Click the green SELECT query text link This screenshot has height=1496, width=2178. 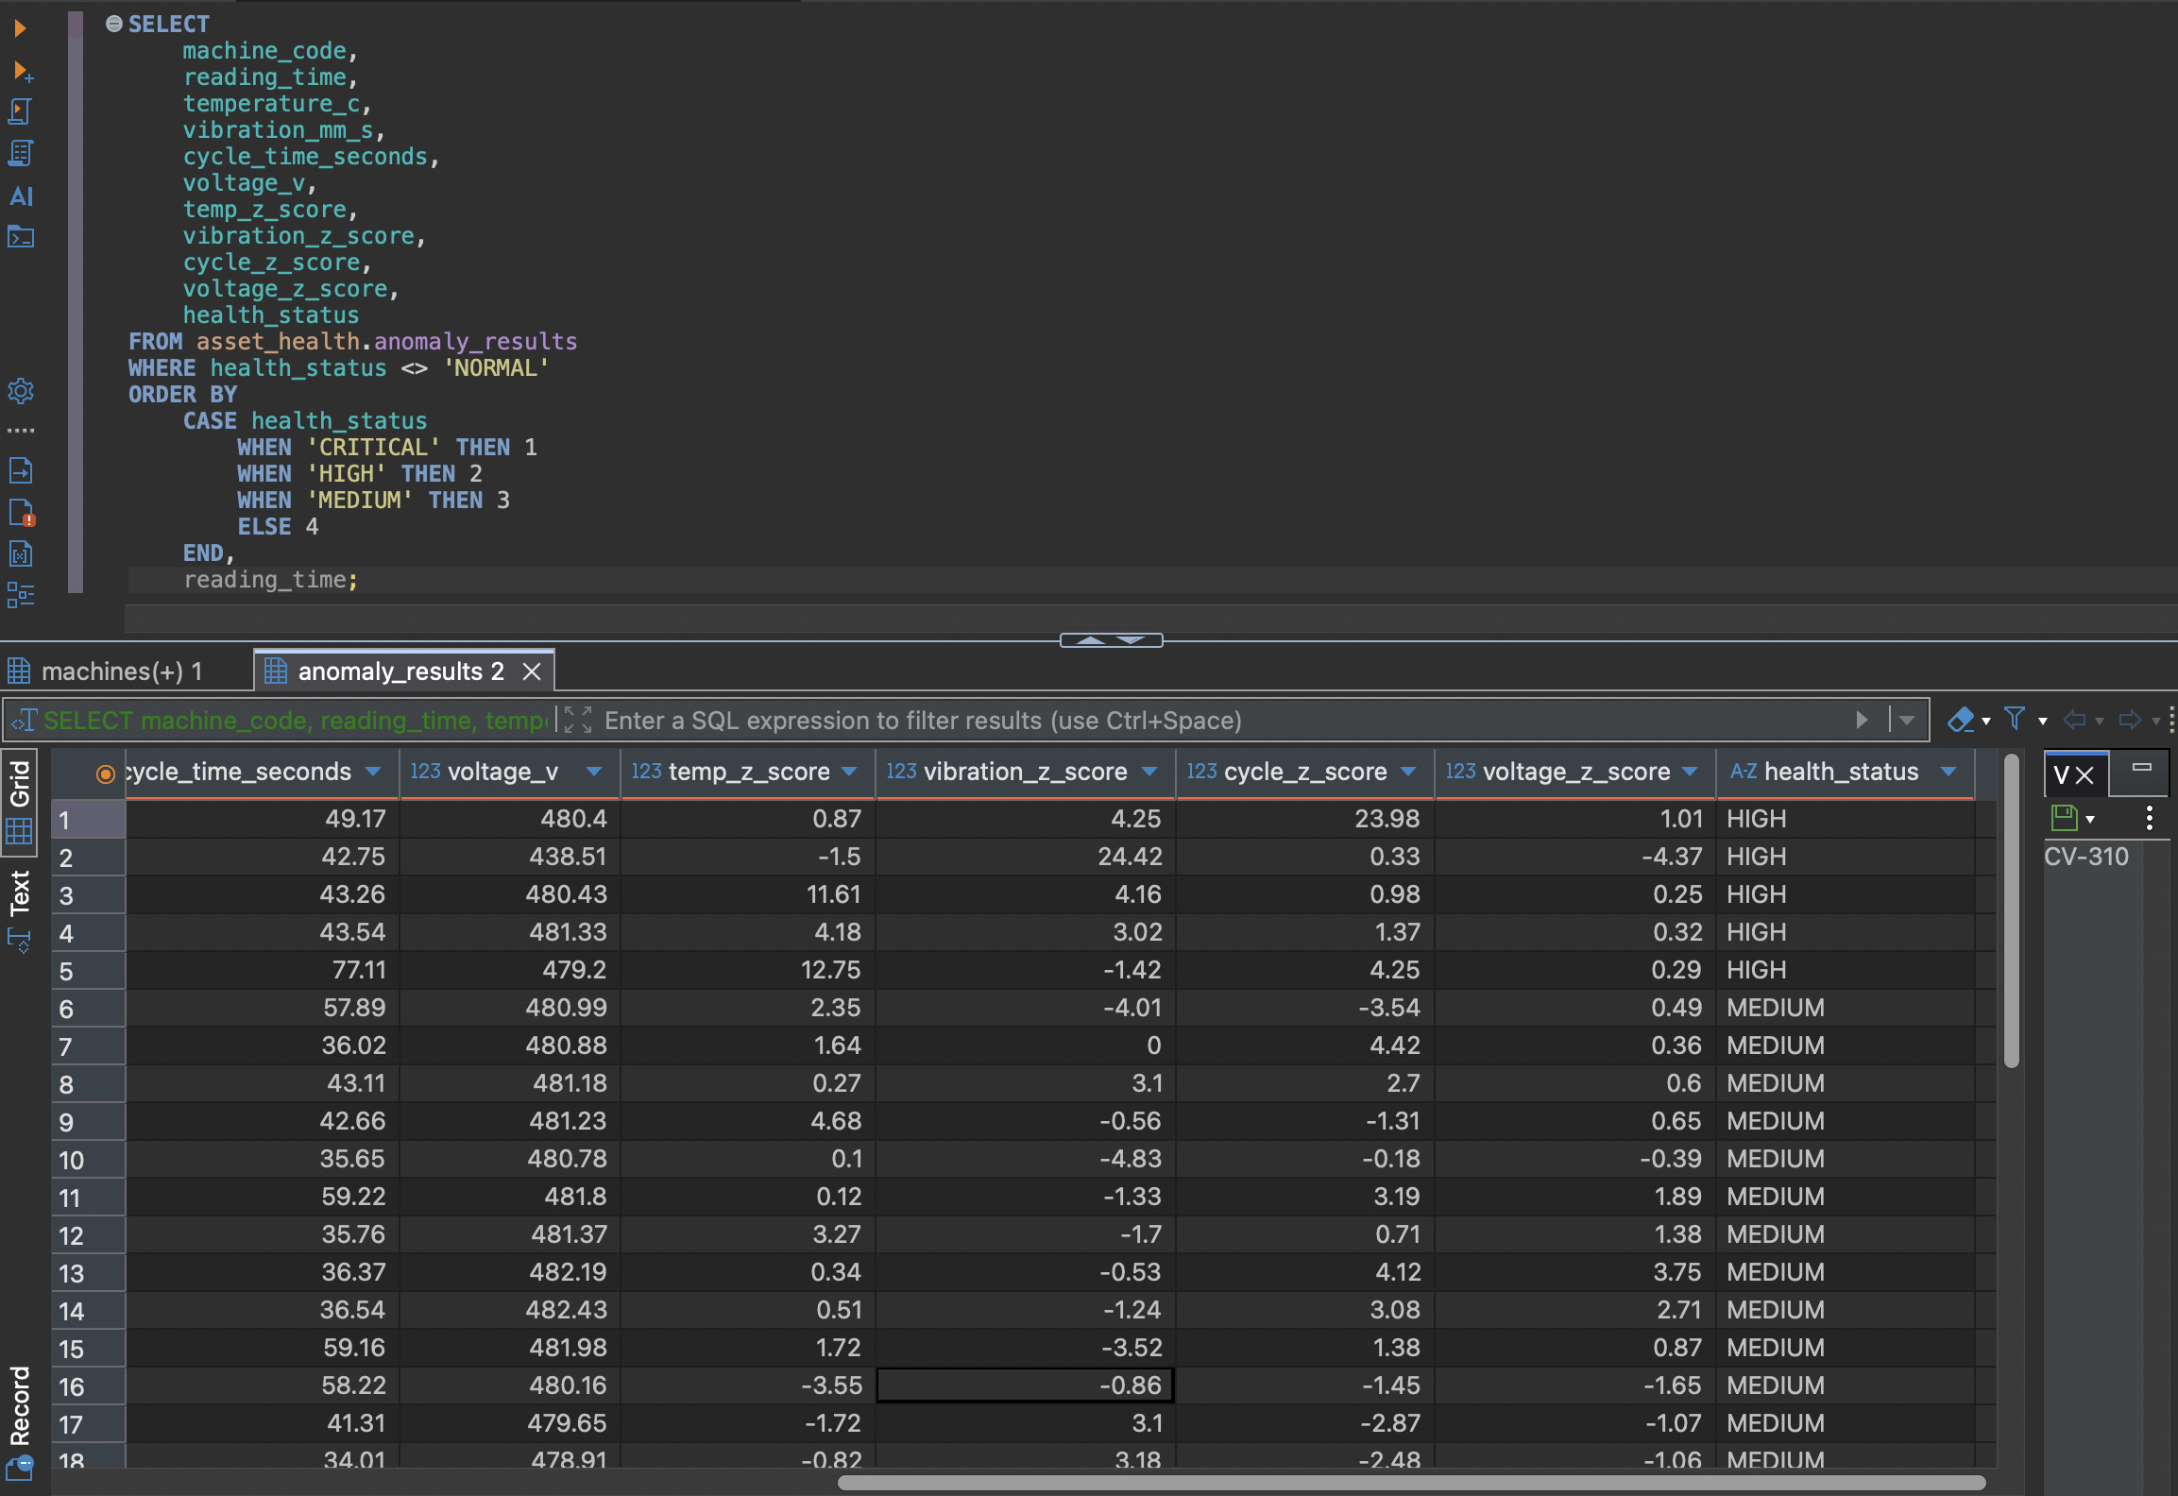pos(295,720)
